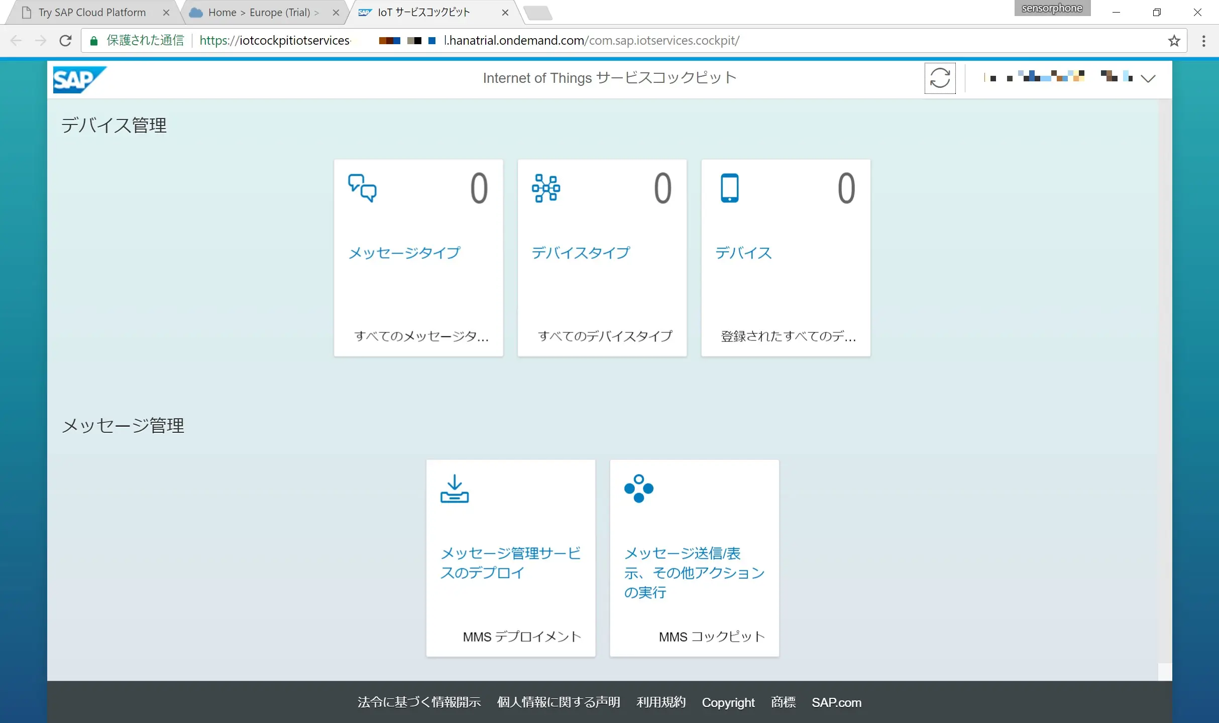This screenshot has height=723, width=1219.
Task: Click the page vertical scrollbar track
Action: [x=1165, y=382]
